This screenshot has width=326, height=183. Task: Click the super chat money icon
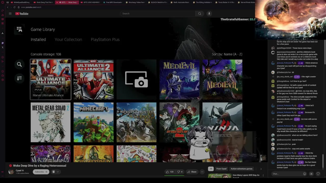(311, 174)
